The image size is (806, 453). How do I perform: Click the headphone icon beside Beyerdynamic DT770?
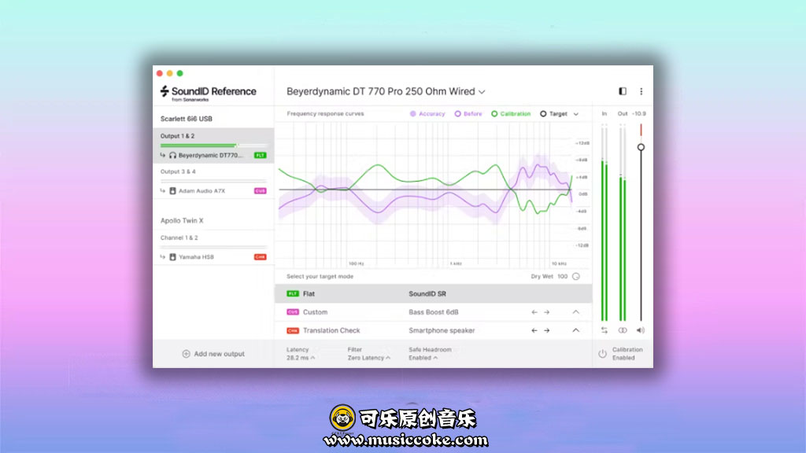pos(172,155)
